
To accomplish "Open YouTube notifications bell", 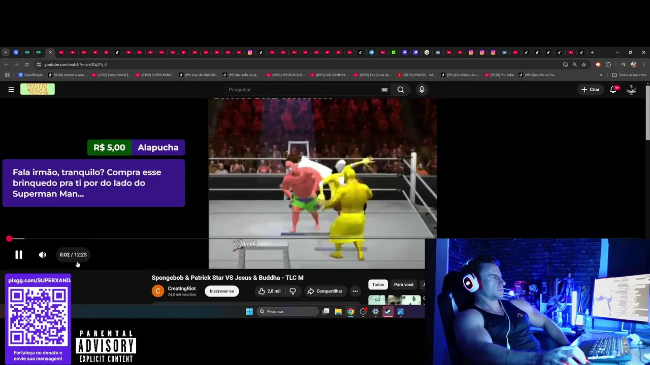I will click(613, 90).
